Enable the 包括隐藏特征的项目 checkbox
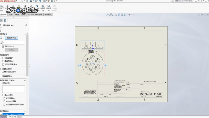This screenshot has width=209, height=118. point(4,104)
